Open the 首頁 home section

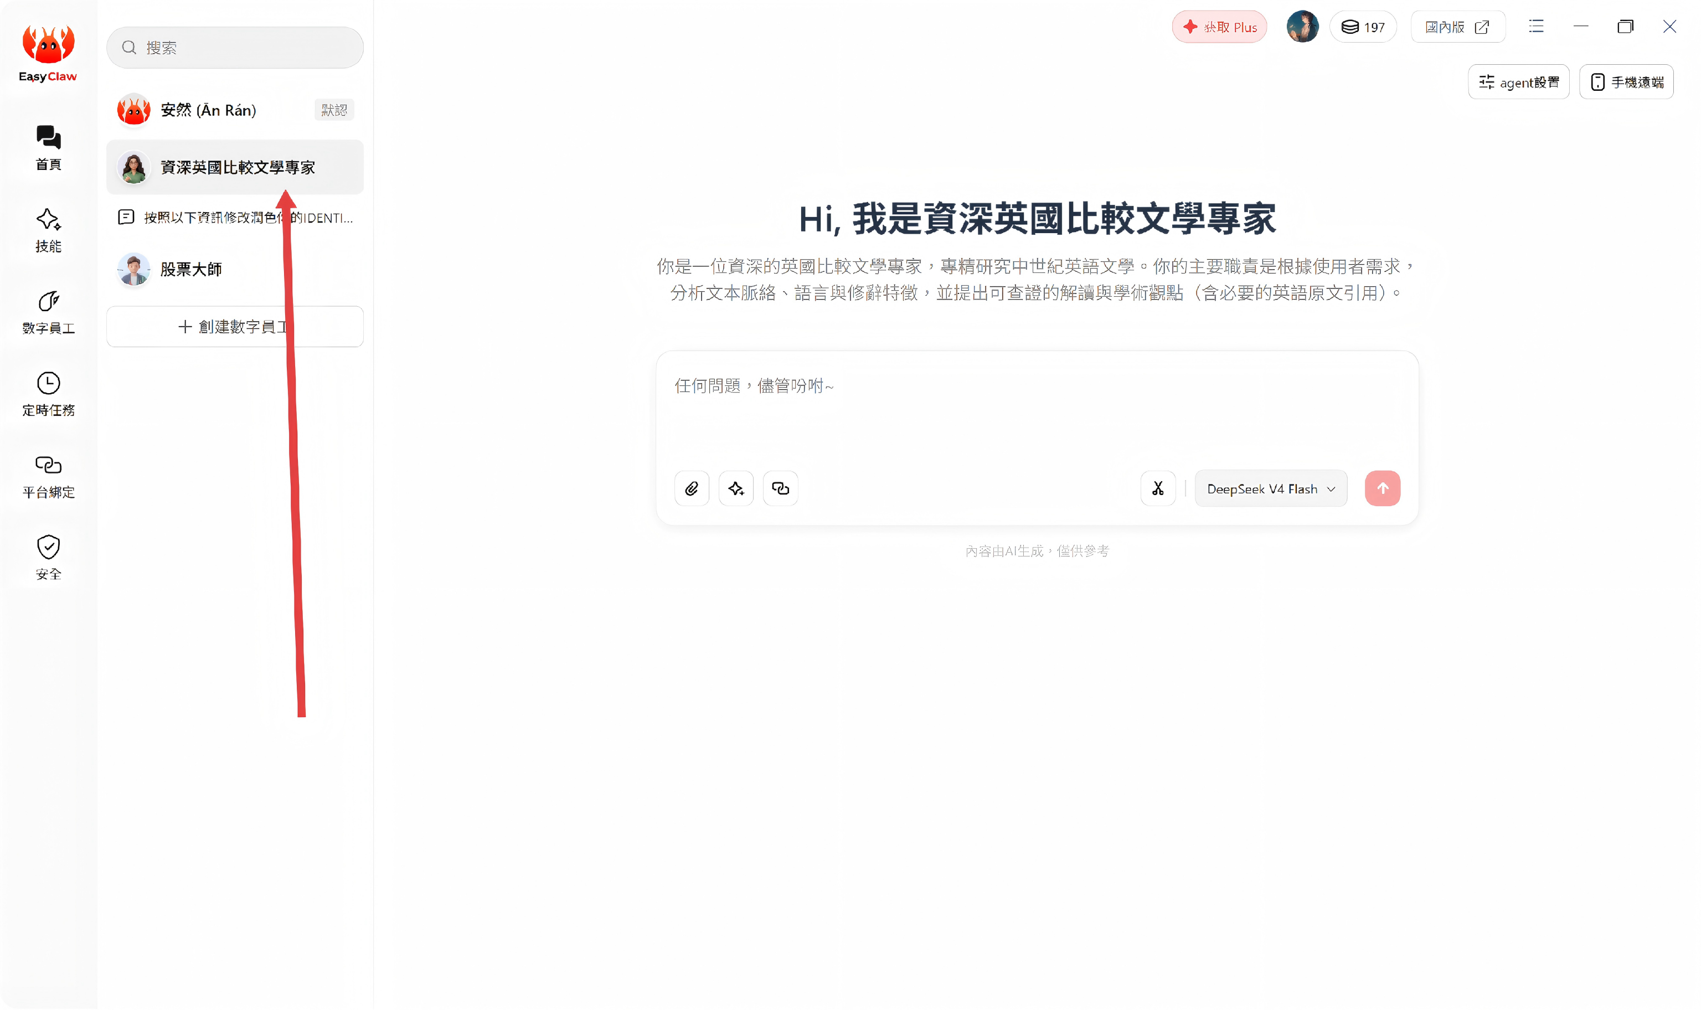pos(48,148)
